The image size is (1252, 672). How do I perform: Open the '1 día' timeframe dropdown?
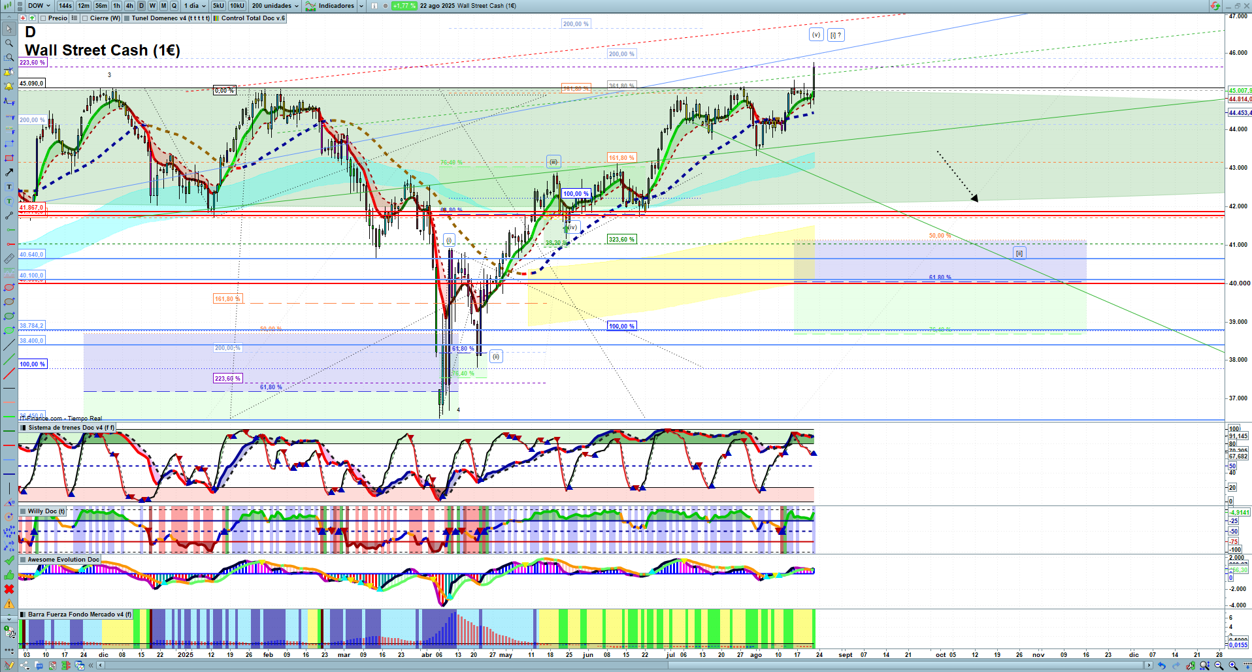point(195,6)
